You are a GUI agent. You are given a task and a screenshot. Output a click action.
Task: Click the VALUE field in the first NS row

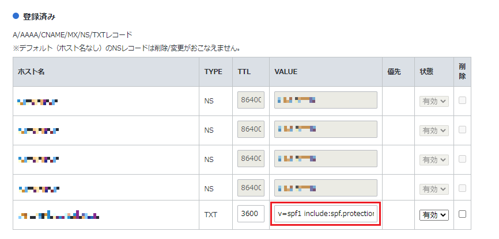tap(326, 101)
